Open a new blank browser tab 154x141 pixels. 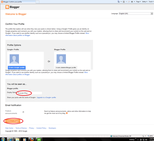[37, 2]
